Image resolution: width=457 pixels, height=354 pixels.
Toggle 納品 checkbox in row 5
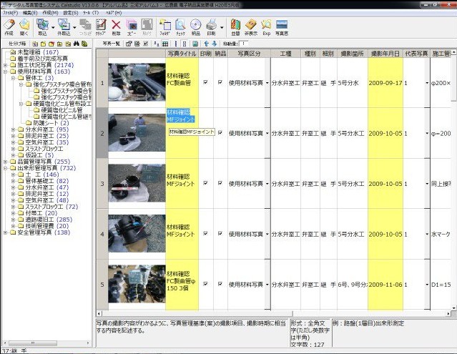(220, 284)
